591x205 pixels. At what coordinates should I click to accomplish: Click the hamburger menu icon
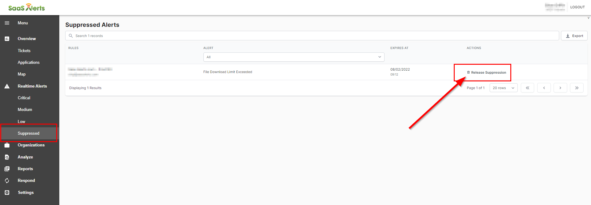tap(7, 23)
